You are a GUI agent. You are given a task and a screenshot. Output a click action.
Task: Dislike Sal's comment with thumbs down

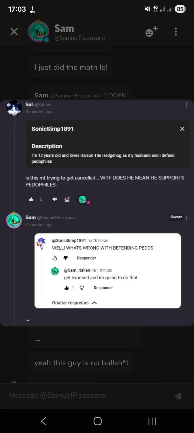(55, 199)
